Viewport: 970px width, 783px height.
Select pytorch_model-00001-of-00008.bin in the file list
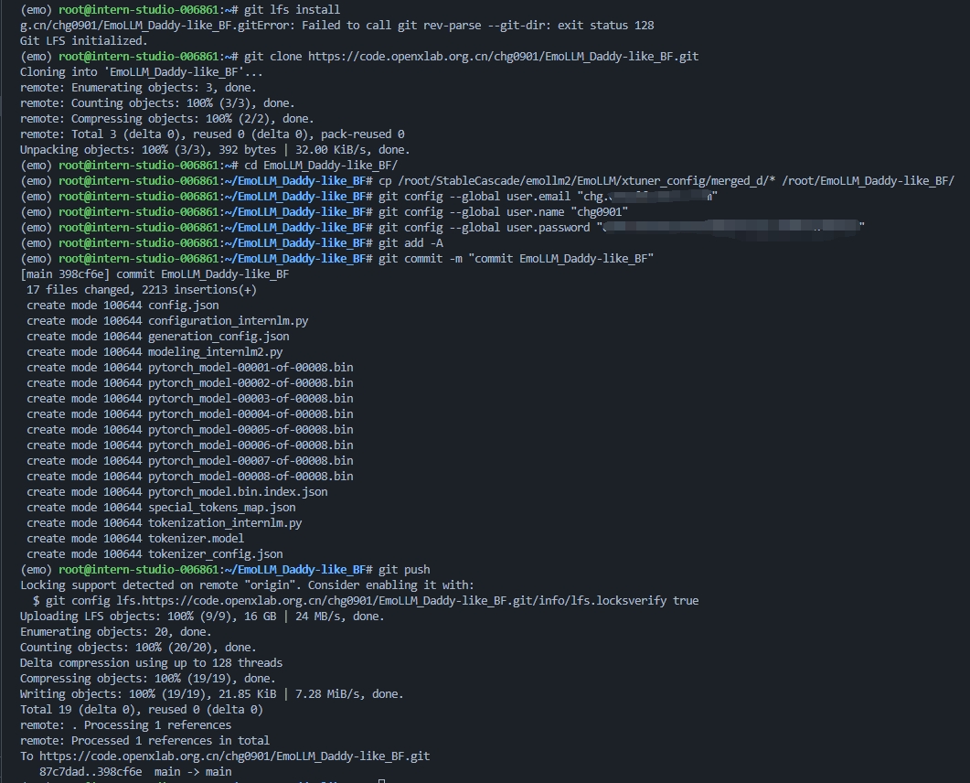point(250,368)
